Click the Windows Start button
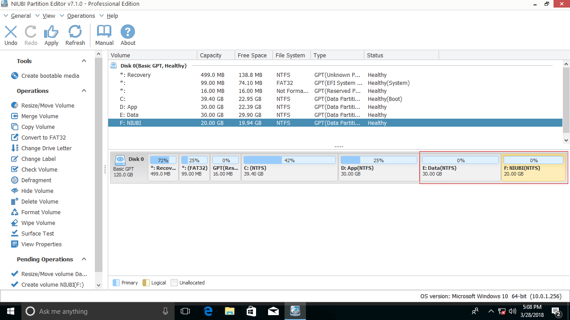 coord(11,311)
